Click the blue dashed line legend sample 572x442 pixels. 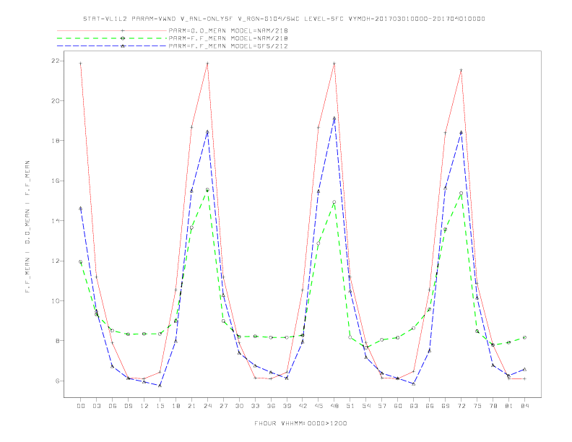coord(112,46)
